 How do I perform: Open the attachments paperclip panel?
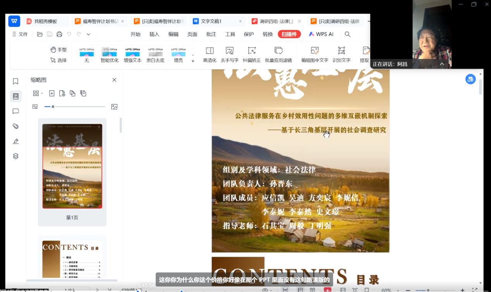click(x=15, y=126)
